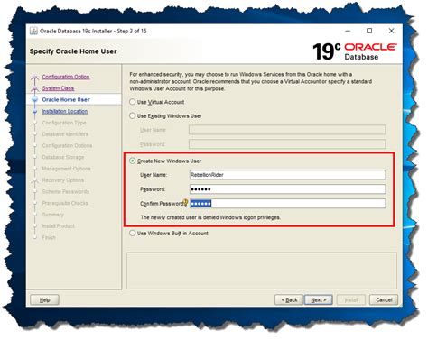428x340 pixels.
Task: Click the hint icon beside Confirm Password
Action: (x=185, y=202)
